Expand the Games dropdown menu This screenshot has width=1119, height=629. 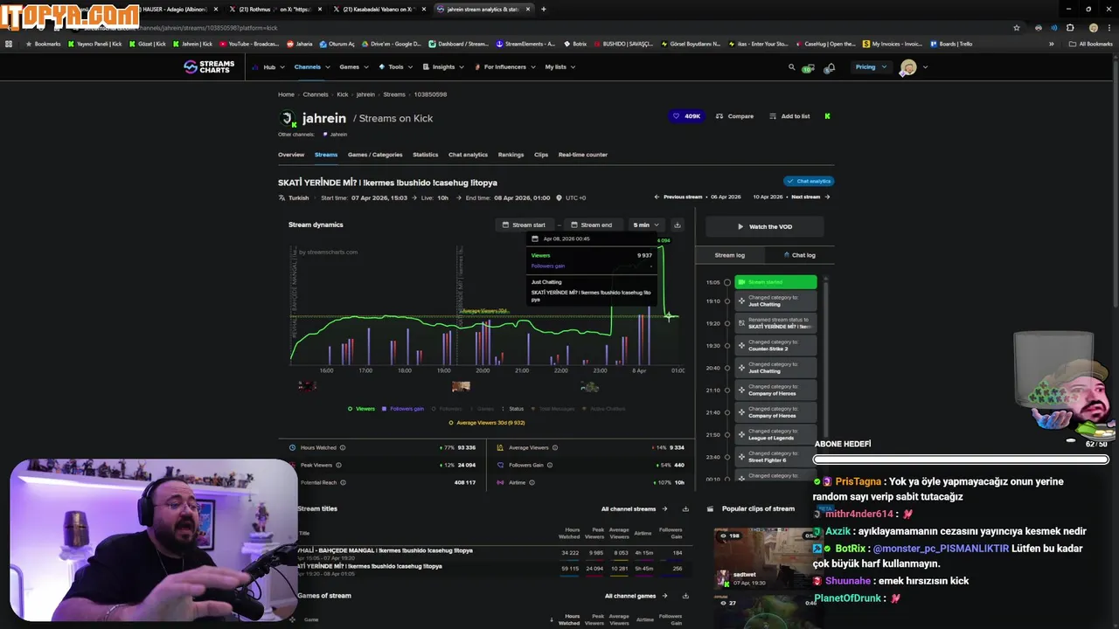(353, 67)
